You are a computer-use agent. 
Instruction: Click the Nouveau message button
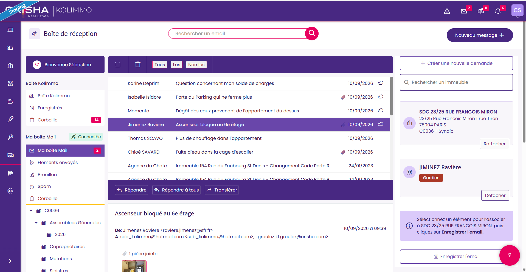pos(480,35)
